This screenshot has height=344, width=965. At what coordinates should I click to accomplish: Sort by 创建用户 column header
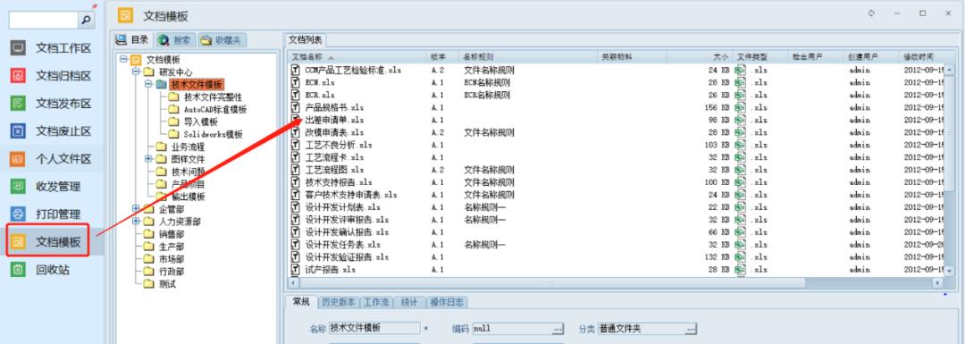point(871,56)
